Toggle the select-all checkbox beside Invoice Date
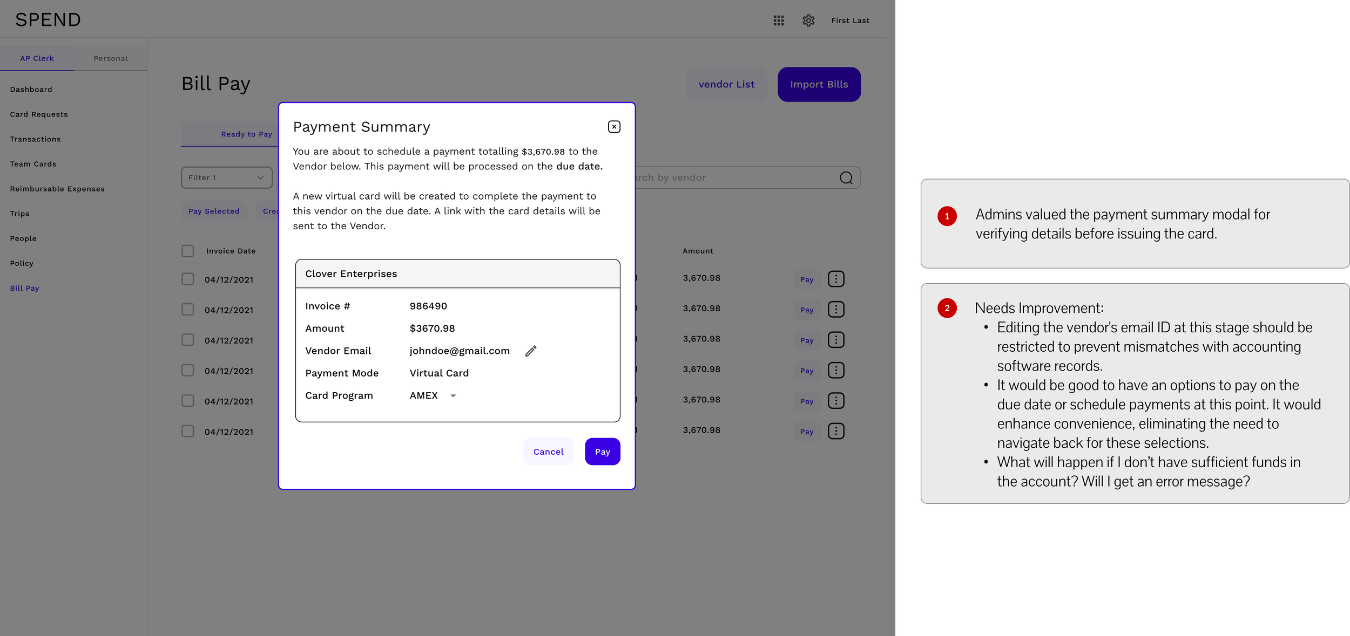This screenshot has height=636, width=1350. (188, 251)
